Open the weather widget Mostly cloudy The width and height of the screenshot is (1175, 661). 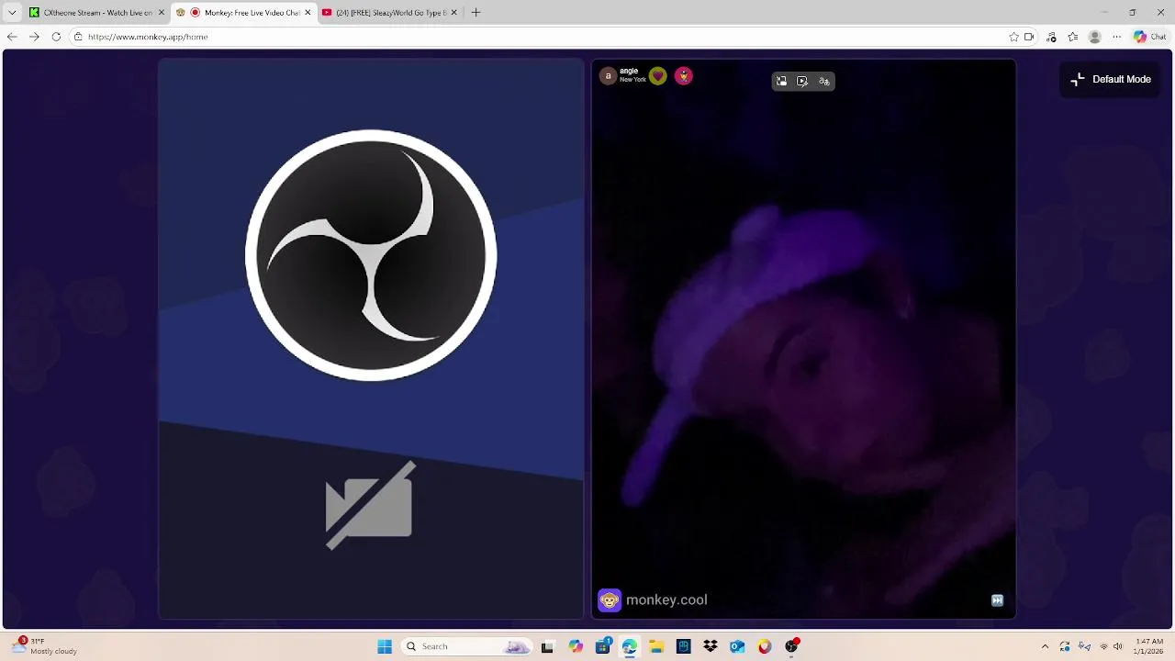tap(46, 646)
